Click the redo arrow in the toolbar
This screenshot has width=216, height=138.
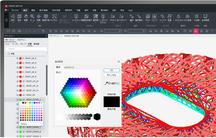(x=35, y=31)
